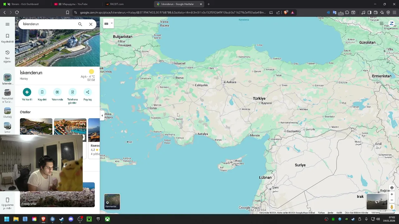Viewport: 399px width, 224px height.
Task: Click Ürün Geri Bildirimi Gönder link
Action: (x=357, y=213)
